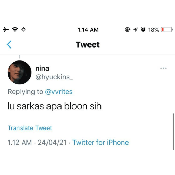This screenshot has height=175, width=175.
Task: Open the three-dot more options menu
Action: (x=163, y=68)
